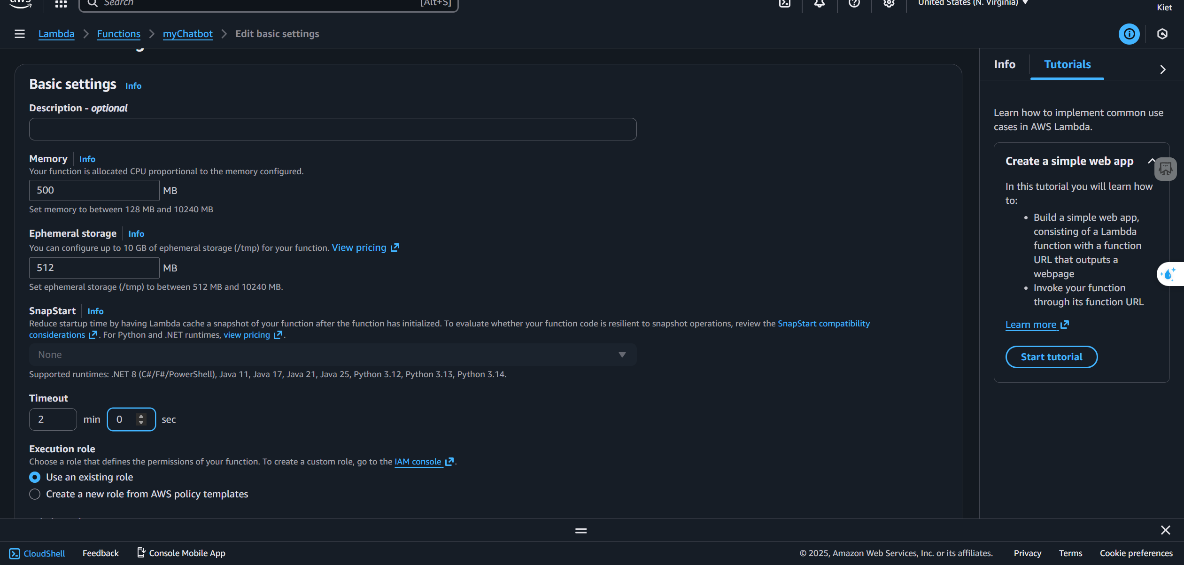Click the notifications bell icon
This screenshot has height=565, width=1184.
tap(820, 4)
